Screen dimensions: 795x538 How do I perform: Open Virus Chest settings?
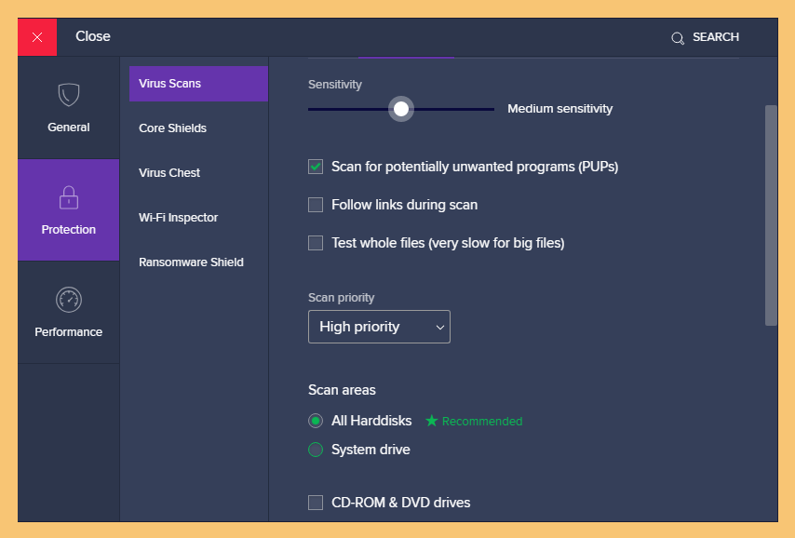(x=169, y=173)
